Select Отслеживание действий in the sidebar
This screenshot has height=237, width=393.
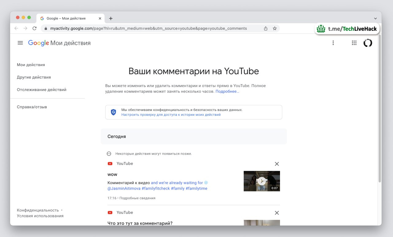click(41, 90)
